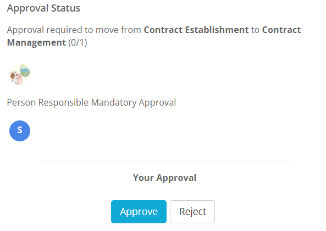Click the bold word Management
Image resolution: width=326 pixels, height=231 pixels.
coord(36,42)
